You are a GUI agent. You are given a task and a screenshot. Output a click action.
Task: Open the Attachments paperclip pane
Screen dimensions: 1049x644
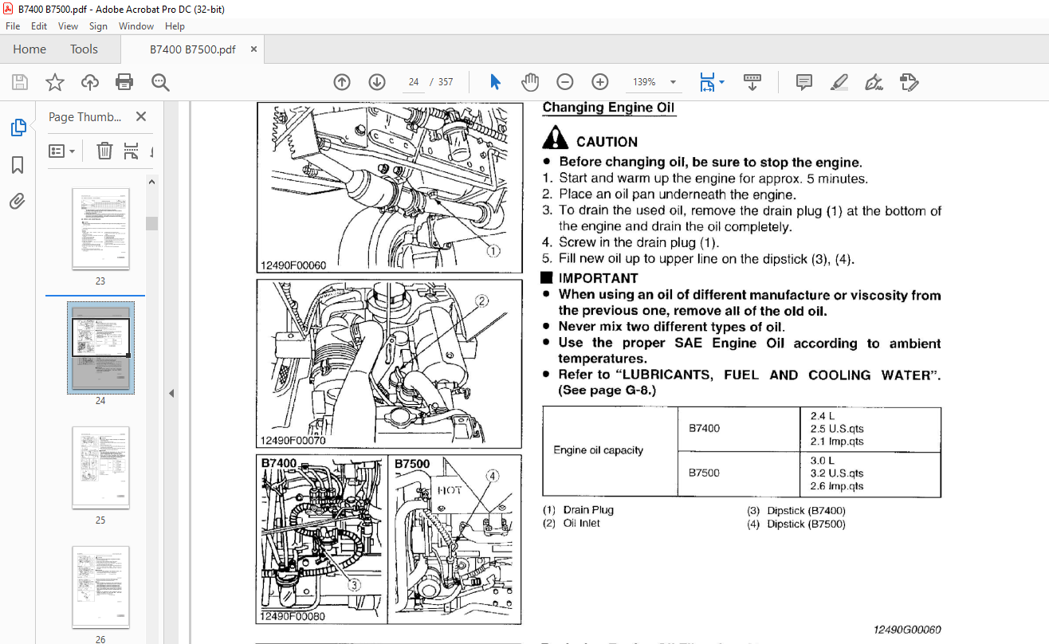(x=18, y=201)
